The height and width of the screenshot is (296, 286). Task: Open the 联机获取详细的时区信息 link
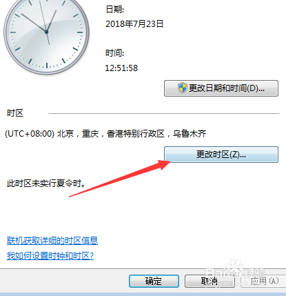tap(52, 241)
